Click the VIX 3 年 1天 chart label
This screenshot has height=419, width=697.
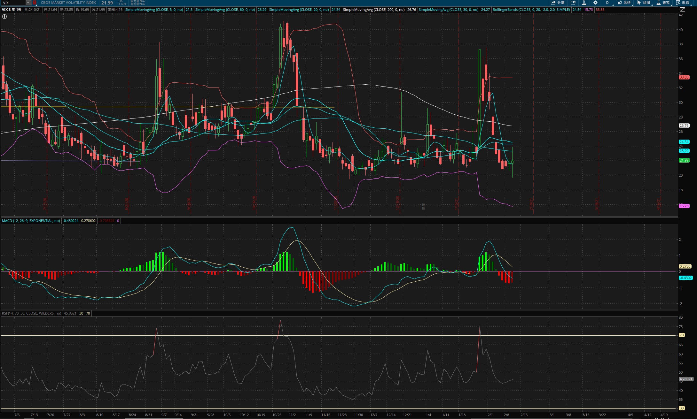point(12,10)
